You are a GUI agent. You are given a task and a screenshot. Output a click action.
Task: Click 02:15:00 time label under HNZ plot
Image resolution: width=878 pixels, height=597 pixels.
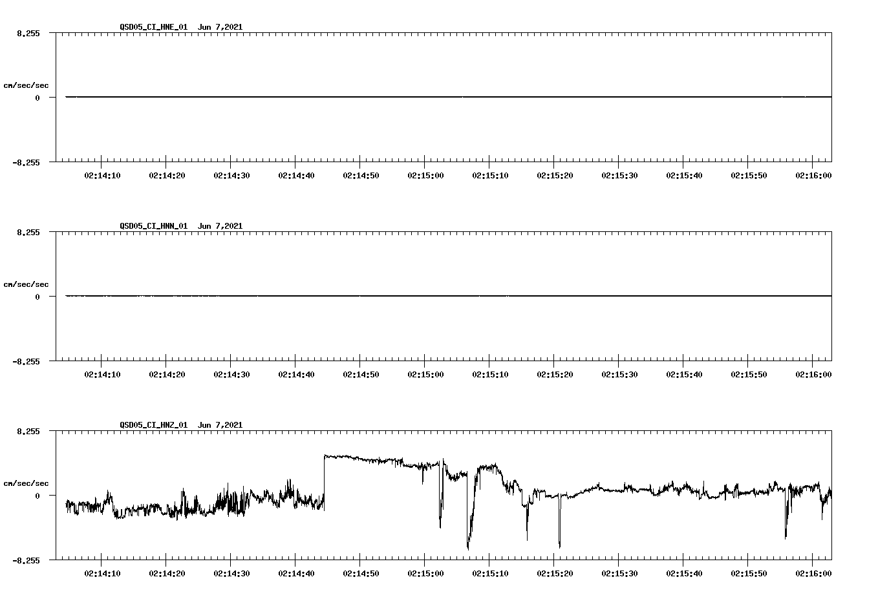425,574
